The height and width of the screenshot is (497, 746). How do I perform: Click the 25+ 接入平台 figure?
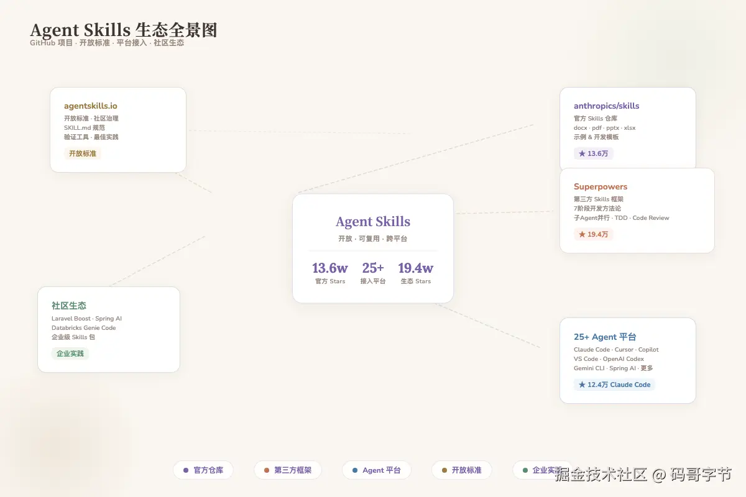coord(373,273)
